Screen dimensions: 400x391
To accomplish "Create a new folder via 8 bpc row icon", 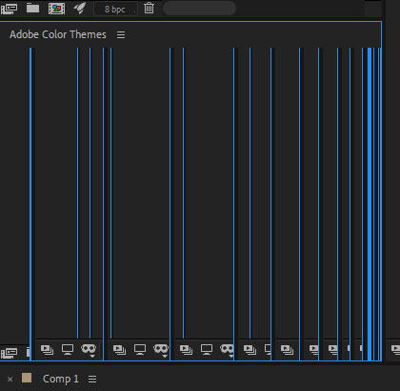I will coord(32,9).
